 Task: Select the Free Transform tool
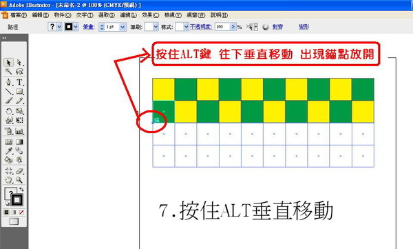19,121
